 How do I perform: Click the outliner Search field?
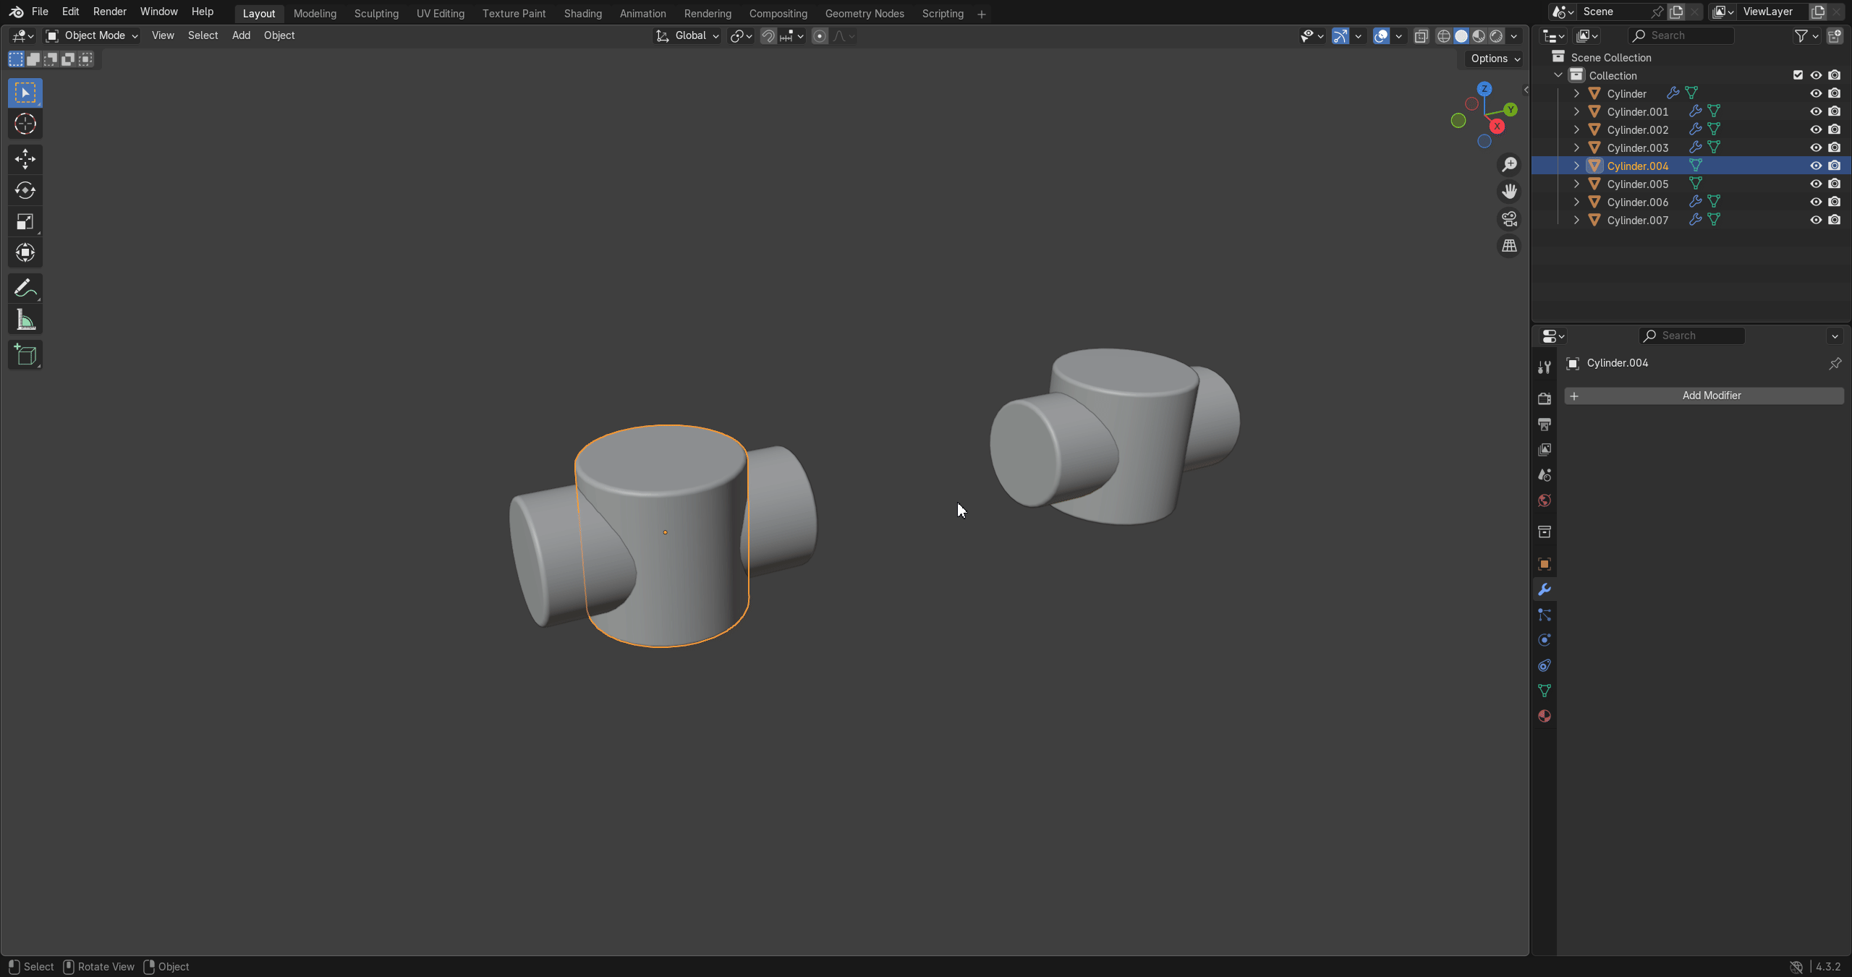click(x=1681, y=35)
